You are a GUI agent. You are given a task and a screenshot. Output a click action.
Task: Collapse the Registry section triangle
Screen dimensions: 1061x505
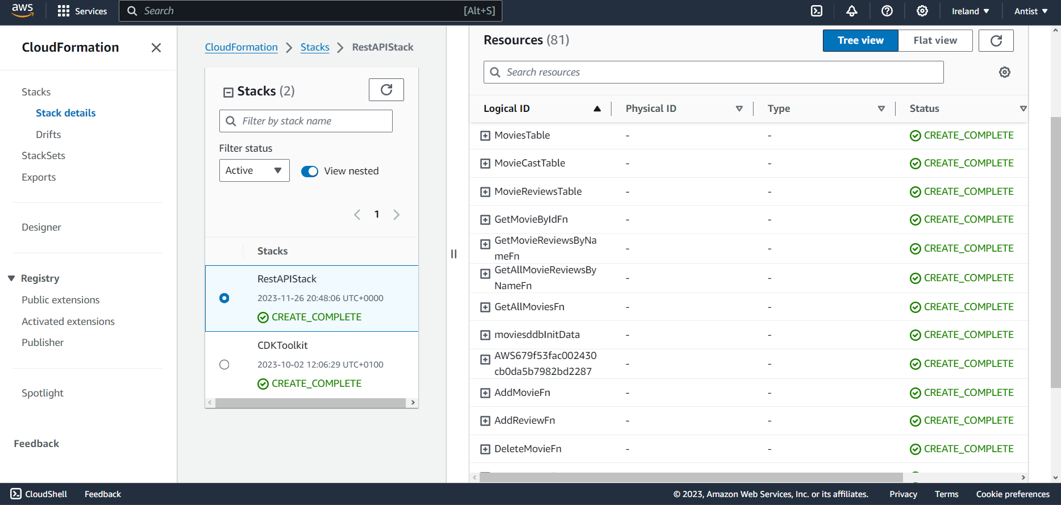[x=11, y=278]
